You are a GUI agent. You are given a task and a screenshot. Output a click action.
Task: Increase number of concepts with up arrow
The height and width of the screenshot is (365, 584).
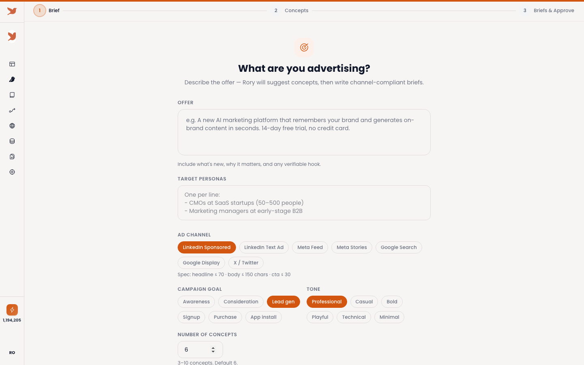[213, 347]
